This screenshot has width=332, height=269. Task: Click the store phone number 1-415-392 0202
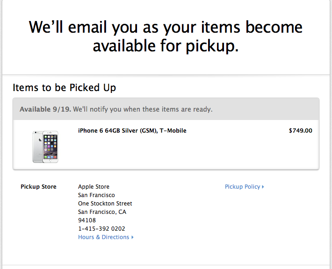(101, 229)
